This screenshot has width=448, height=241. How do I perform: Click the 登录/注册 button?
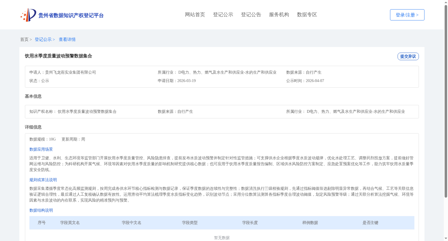click(407, 15)
